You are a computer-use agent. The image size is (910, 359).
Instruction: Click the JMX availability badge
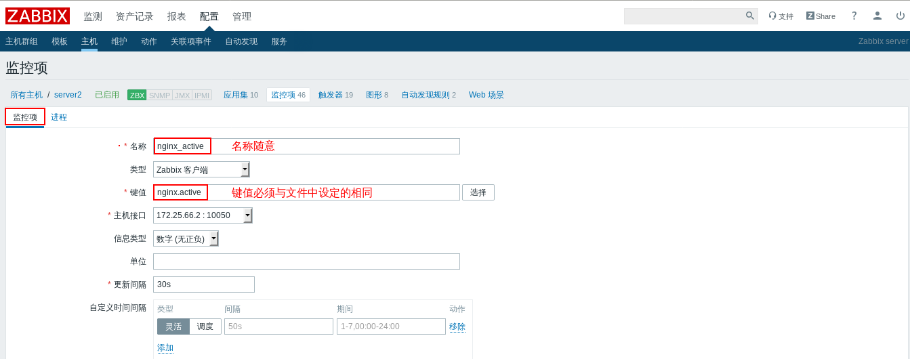tap(182, 96)
